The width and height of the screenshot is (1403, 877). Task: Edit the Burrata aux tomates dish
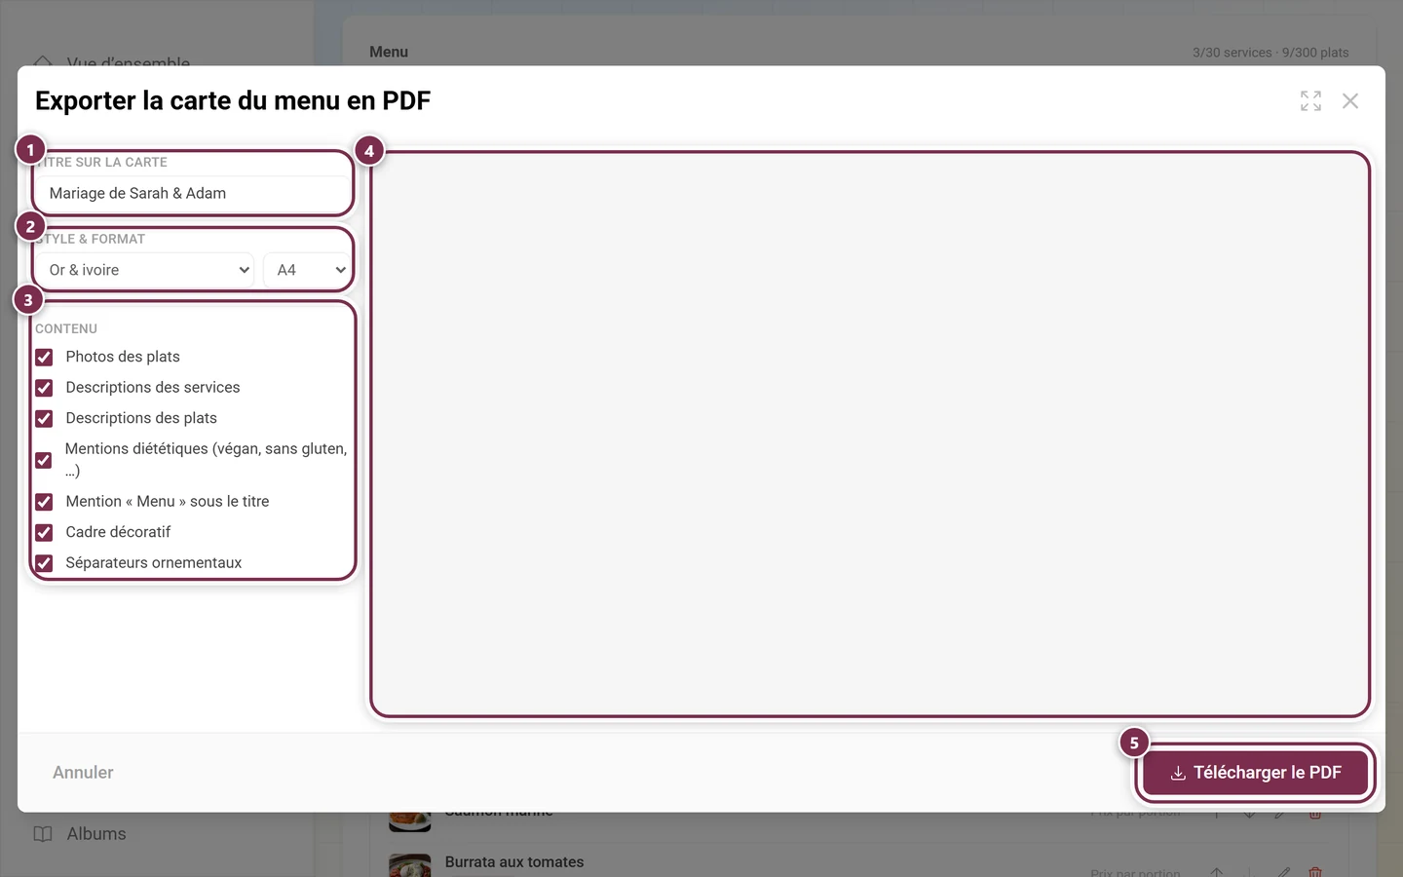click(x=1283, y=872)
